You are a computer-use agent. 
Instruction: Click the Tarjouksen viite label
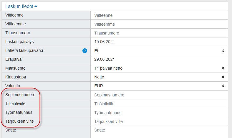(19, 121)
